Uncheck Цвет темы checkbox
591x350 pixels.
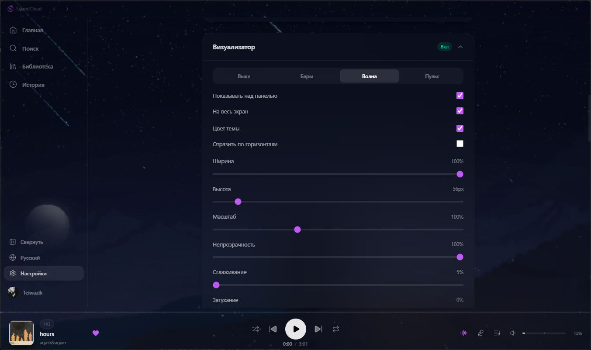point(460,128)
